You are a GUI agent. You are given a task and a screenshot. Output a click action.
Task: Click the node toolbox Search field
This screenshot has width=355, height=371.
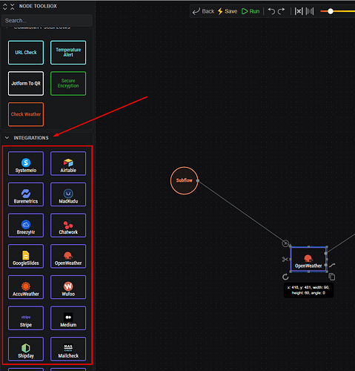tap(47, 21)
